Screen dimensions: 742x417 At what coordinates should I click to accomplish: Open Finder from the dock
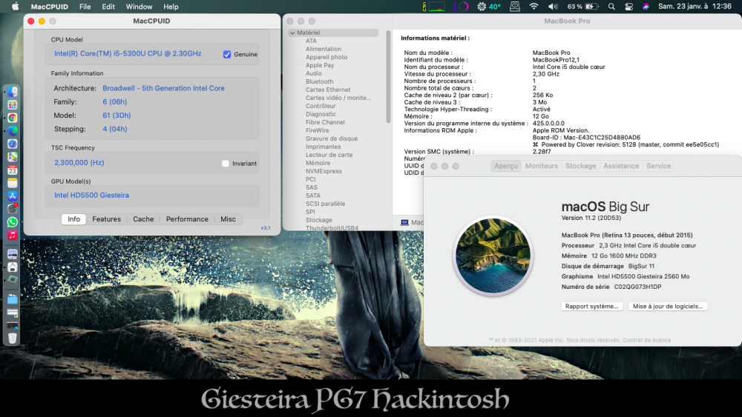[x=13, y=92]
